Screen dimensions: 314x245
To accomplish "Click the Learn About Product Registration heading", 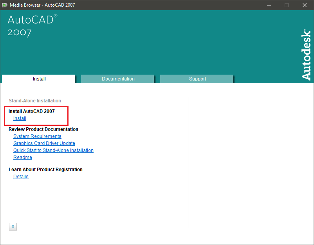I will (x=45, y=170).
